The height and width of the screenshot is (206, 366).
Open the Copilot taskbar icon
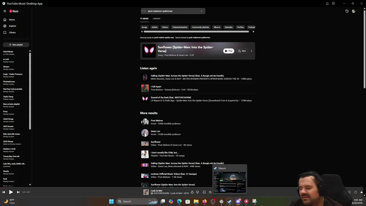coord(171,201)
